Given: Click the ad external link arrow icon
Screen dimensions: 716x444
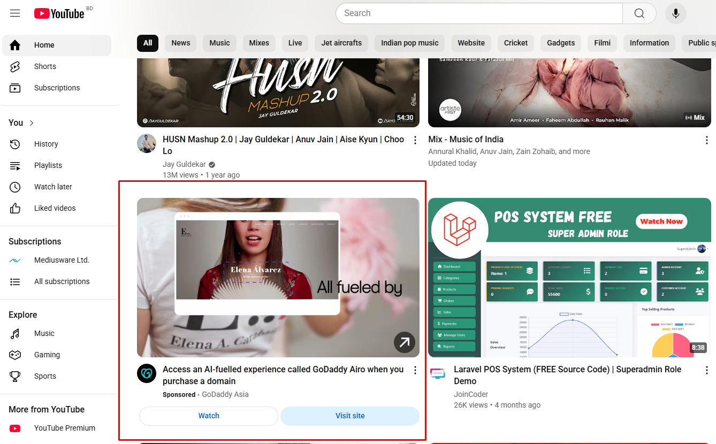Looking at the screenshot, I should pyautogui.click(x=405, y=342).
